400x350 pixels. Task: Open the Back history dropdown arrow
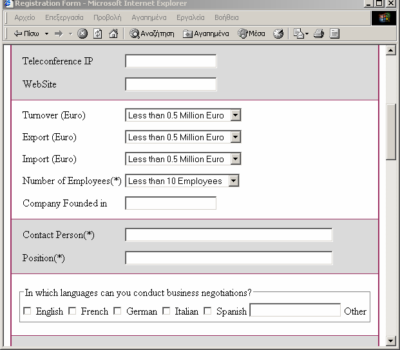point(46,33)
